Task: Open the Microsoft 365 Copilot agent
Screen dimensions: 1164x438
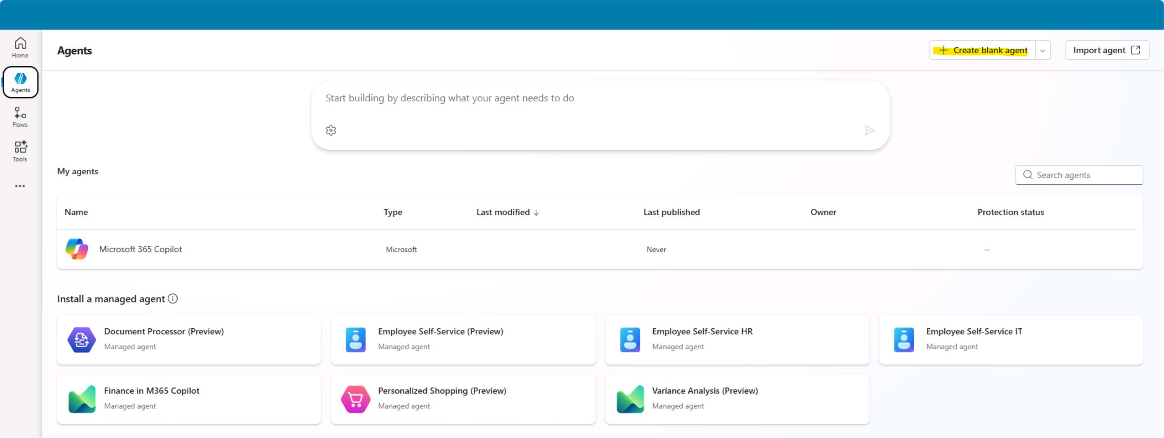Action: 140,249
